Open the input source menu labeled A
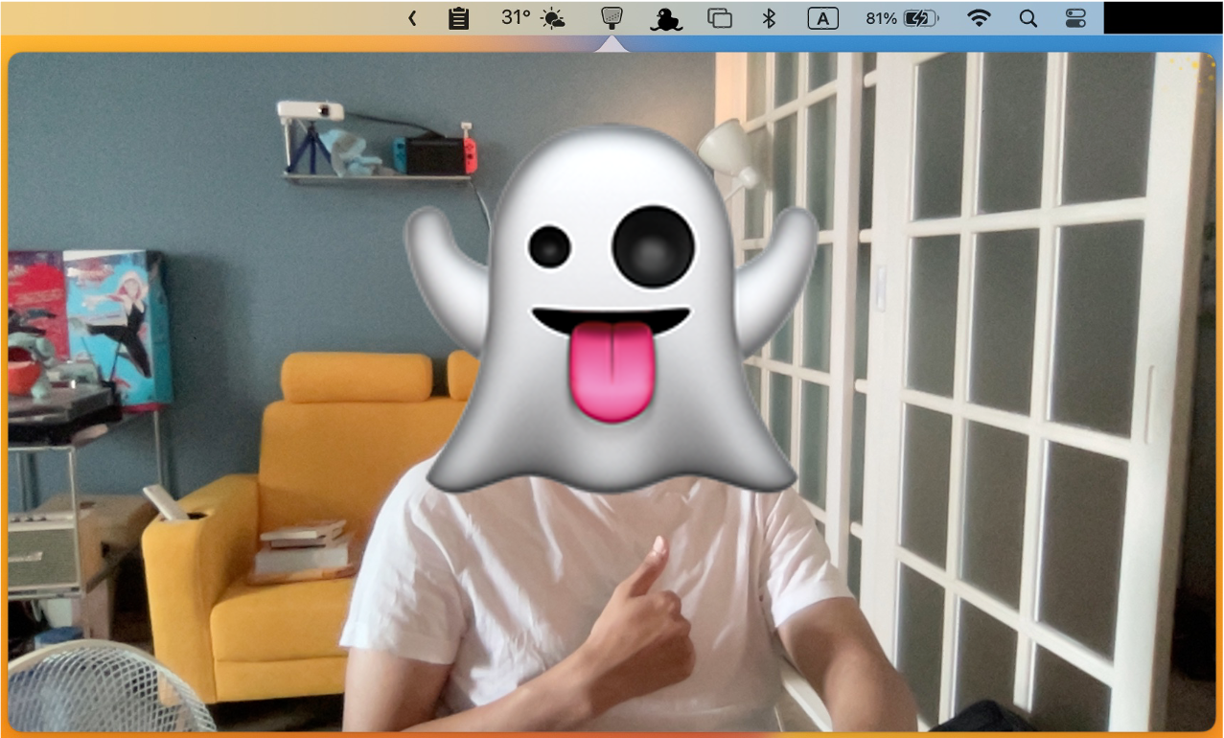The width and height of the screenshot is (1224, 738). [822, 18]
